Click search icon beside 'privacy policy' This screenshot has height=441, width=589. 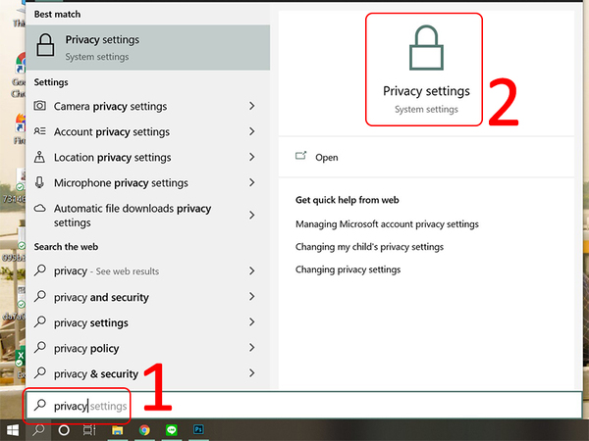tap(40, 347)
